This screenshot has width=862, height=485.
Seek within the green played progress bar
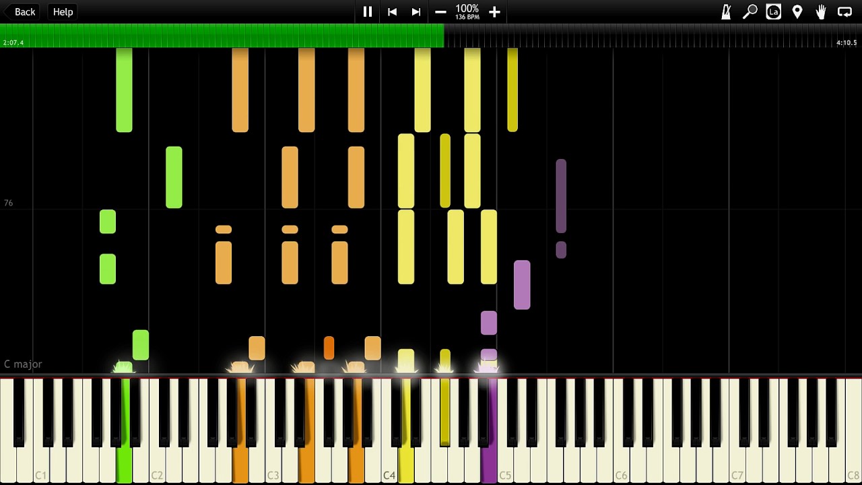(222, 35)
